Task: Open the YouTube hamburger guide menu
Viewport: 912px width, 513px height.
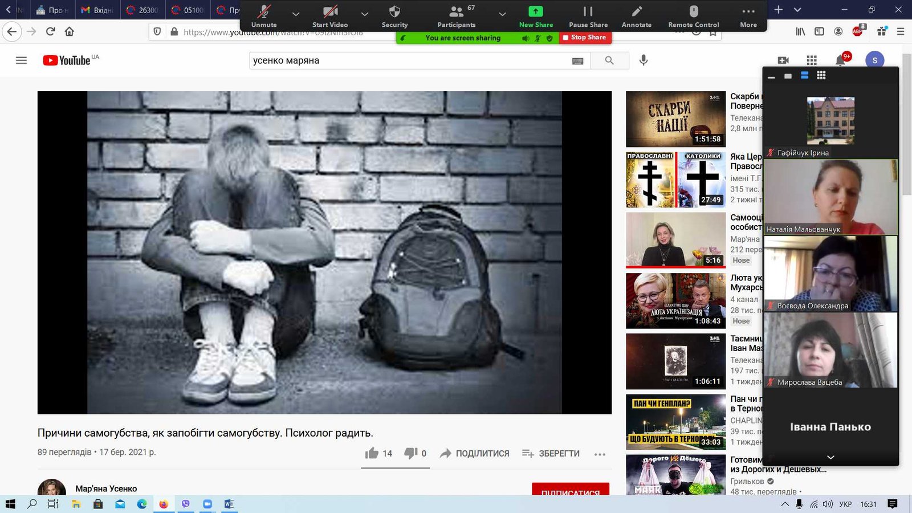Action: tap(21, 60)
